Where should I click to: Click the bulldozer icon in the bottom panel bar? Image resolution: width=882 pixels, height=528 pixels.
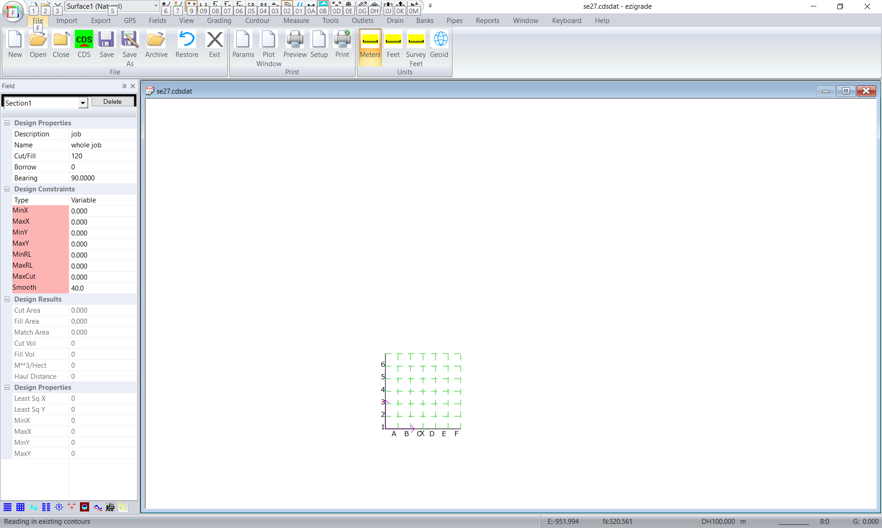pyautogui.click(x=110, y=507)
